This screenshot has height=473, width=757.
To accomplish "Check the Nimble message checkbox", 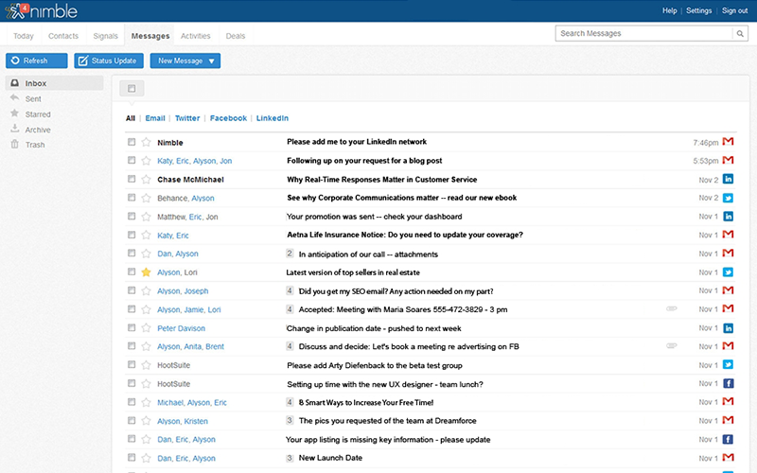I will [x=132, y=142].
